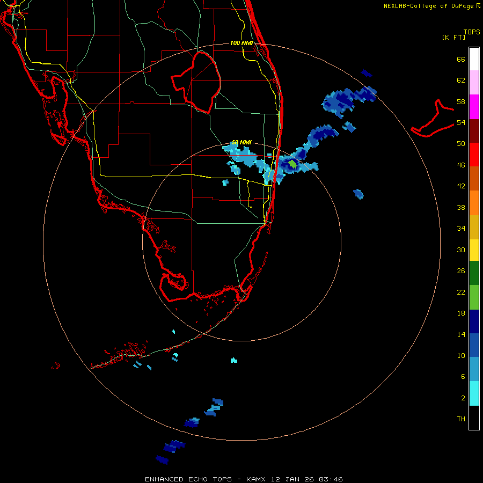Click the 50 NMI range ring label
The height and width of the screenshot is (483, 483).
[241, 142]
